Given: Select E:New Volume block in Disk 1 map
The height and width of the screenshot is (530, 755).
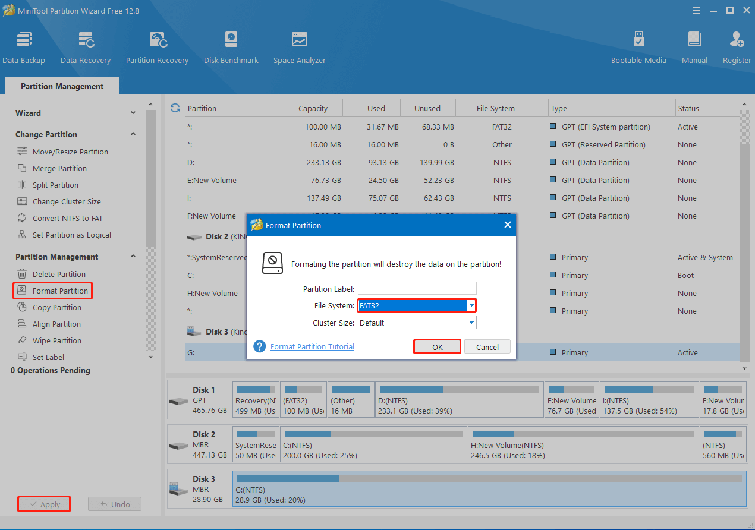Looking at the screenshot, I should pyautogui.click(x=572, y=400).
